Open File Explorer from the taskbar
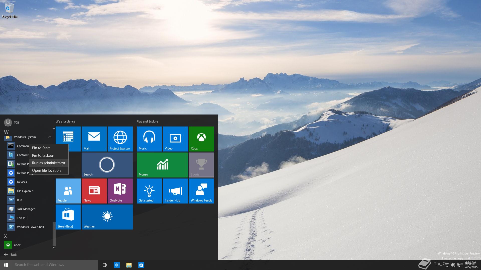This screenshot has height=270, width=481. coord(129,265)
